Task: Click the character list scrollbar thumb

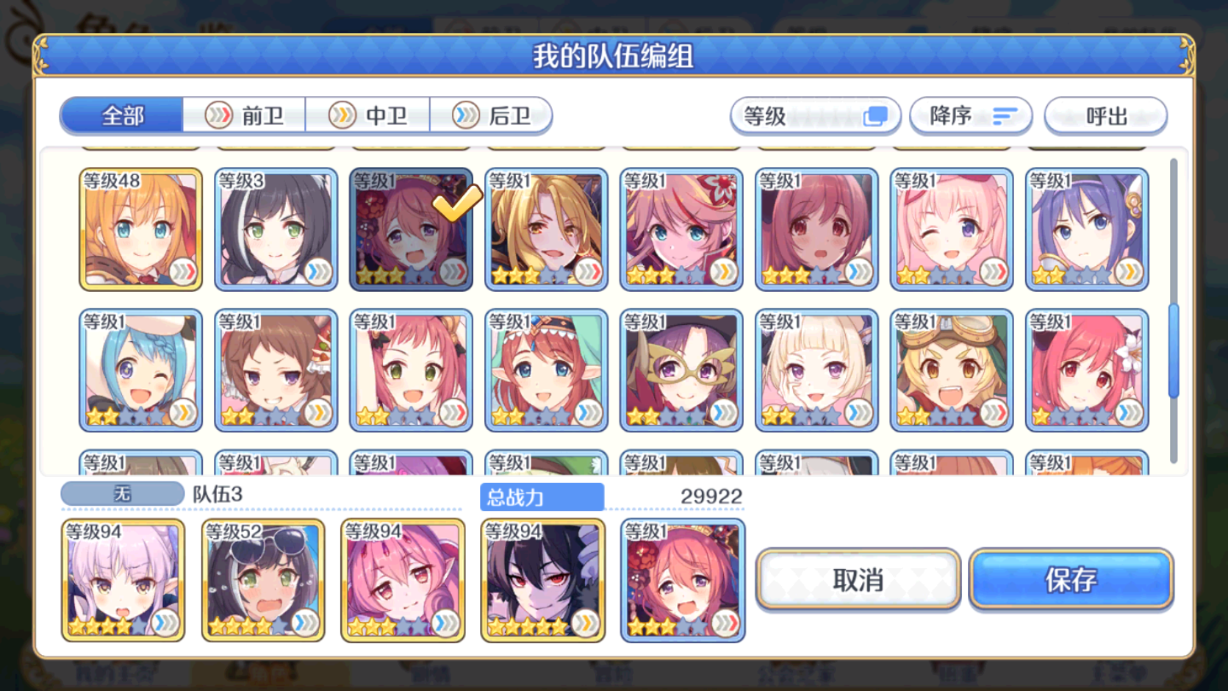Action: pos(1174,351)
